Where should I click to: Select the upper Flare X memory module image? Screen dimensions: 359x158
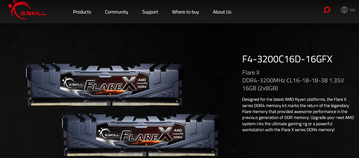[x=105, y=85]
